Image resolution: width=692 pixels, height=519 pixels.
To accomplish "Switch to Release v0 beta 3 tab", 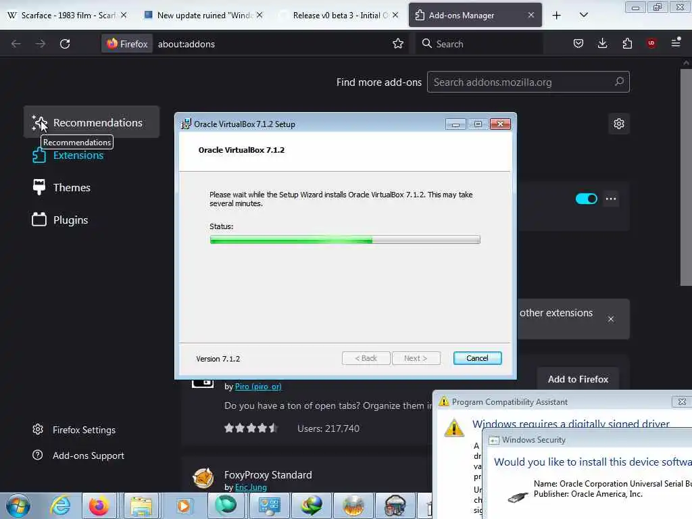I will pos(339,15).
